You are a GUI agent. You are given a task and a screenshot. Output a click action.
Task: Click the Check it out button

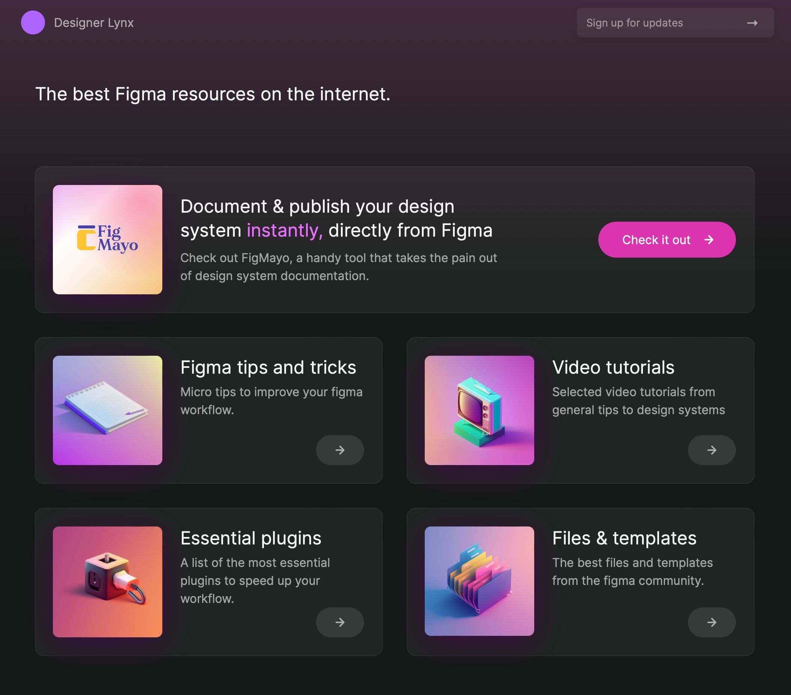coord(667,240)
